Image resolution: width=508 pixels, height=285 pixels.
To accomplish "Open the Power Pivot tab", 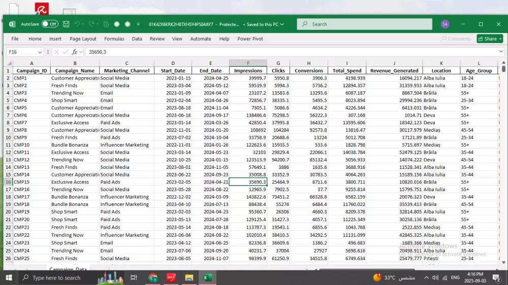I will (250, 39).
